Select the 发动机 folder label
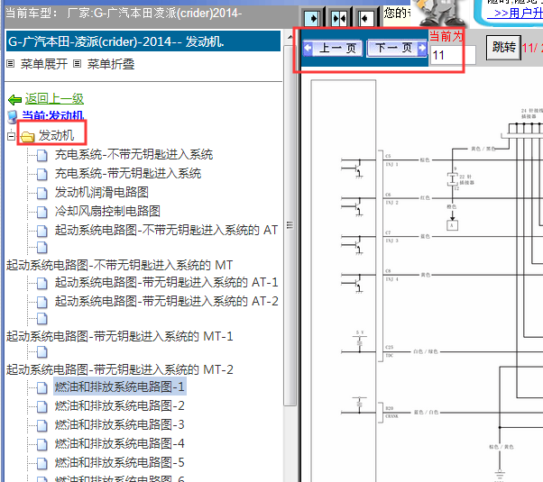The height and width of the screenshot is (482, 543). tap(56, 135)
